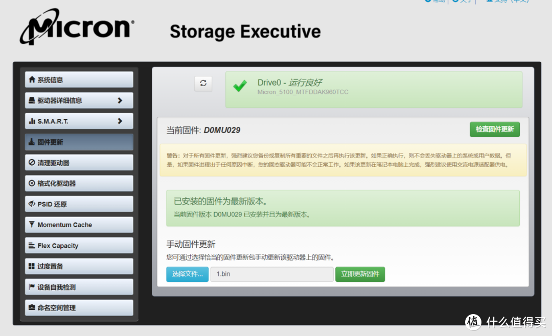Select the Drive0 运行良好 status panel
This screenshot has height=336, width=552.
[x=374, y=89]
